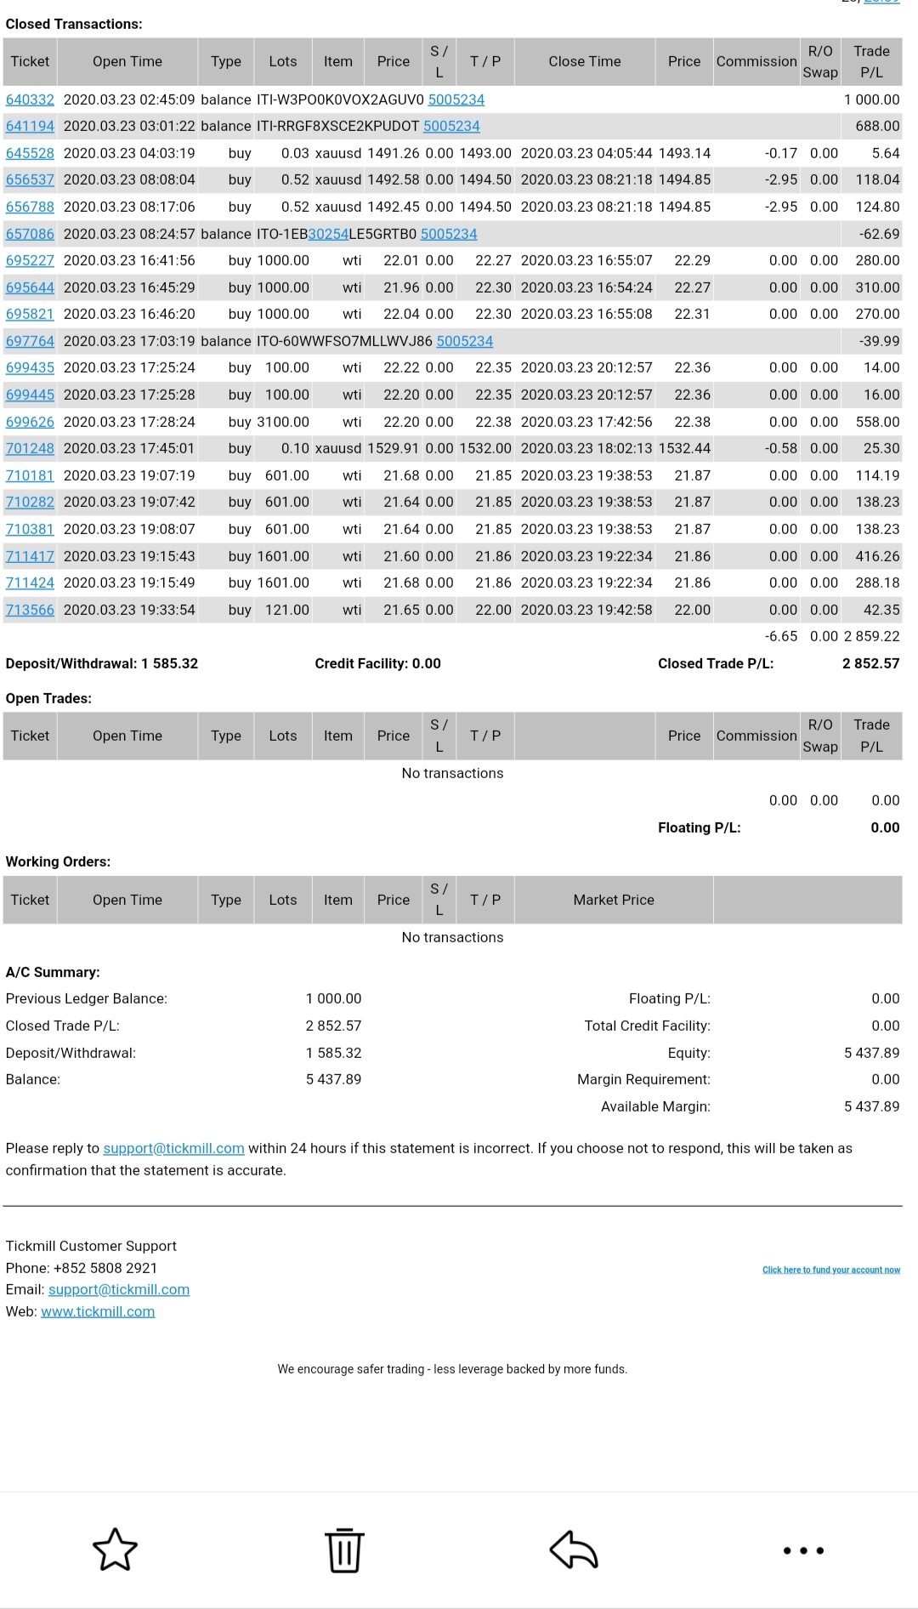The image size is (918, 1609).
Task: Open ticket 710282 link
Action: click(x=30, y=502)
